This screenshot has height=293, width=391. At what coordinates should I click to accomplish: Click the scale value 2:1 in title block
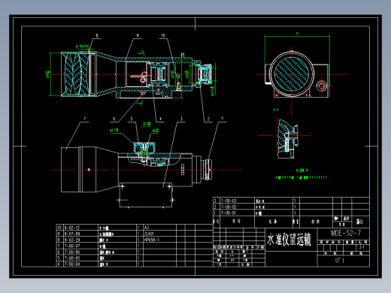[362, 247]
